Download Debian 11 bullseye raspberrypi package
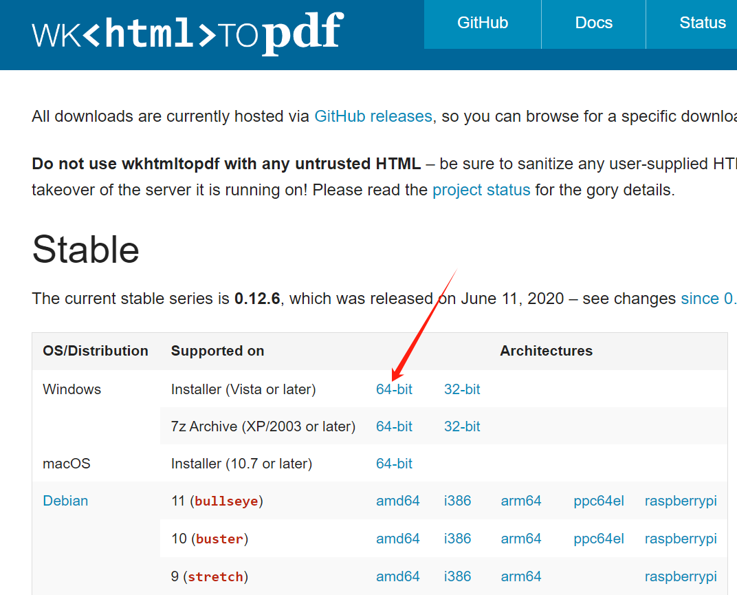This screenshot has height=595, width=737. pos(681,501)
